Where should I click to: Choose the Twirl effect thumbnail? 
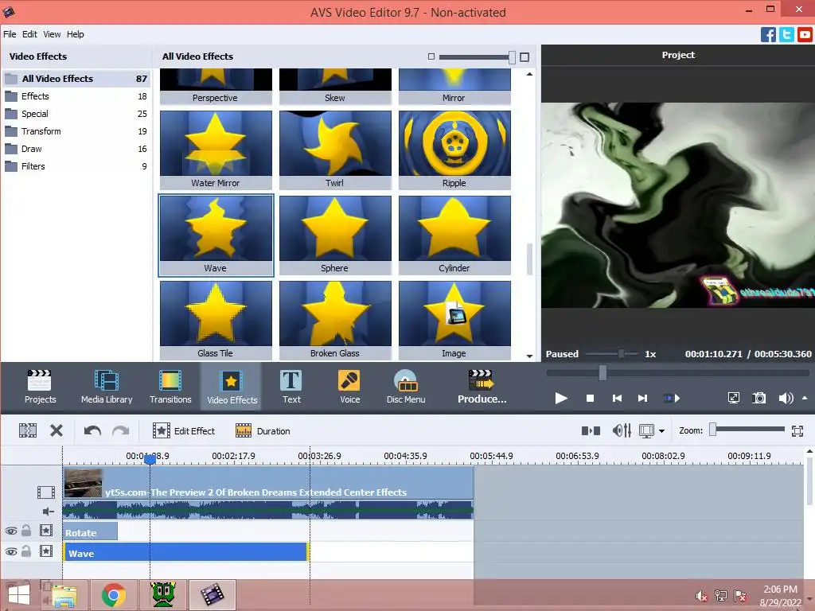[335, 150]
